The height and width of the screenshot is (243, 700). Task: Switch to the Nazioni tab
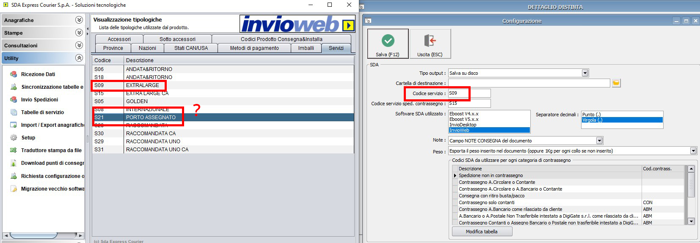pyautogui.click(x=147, y=48)
